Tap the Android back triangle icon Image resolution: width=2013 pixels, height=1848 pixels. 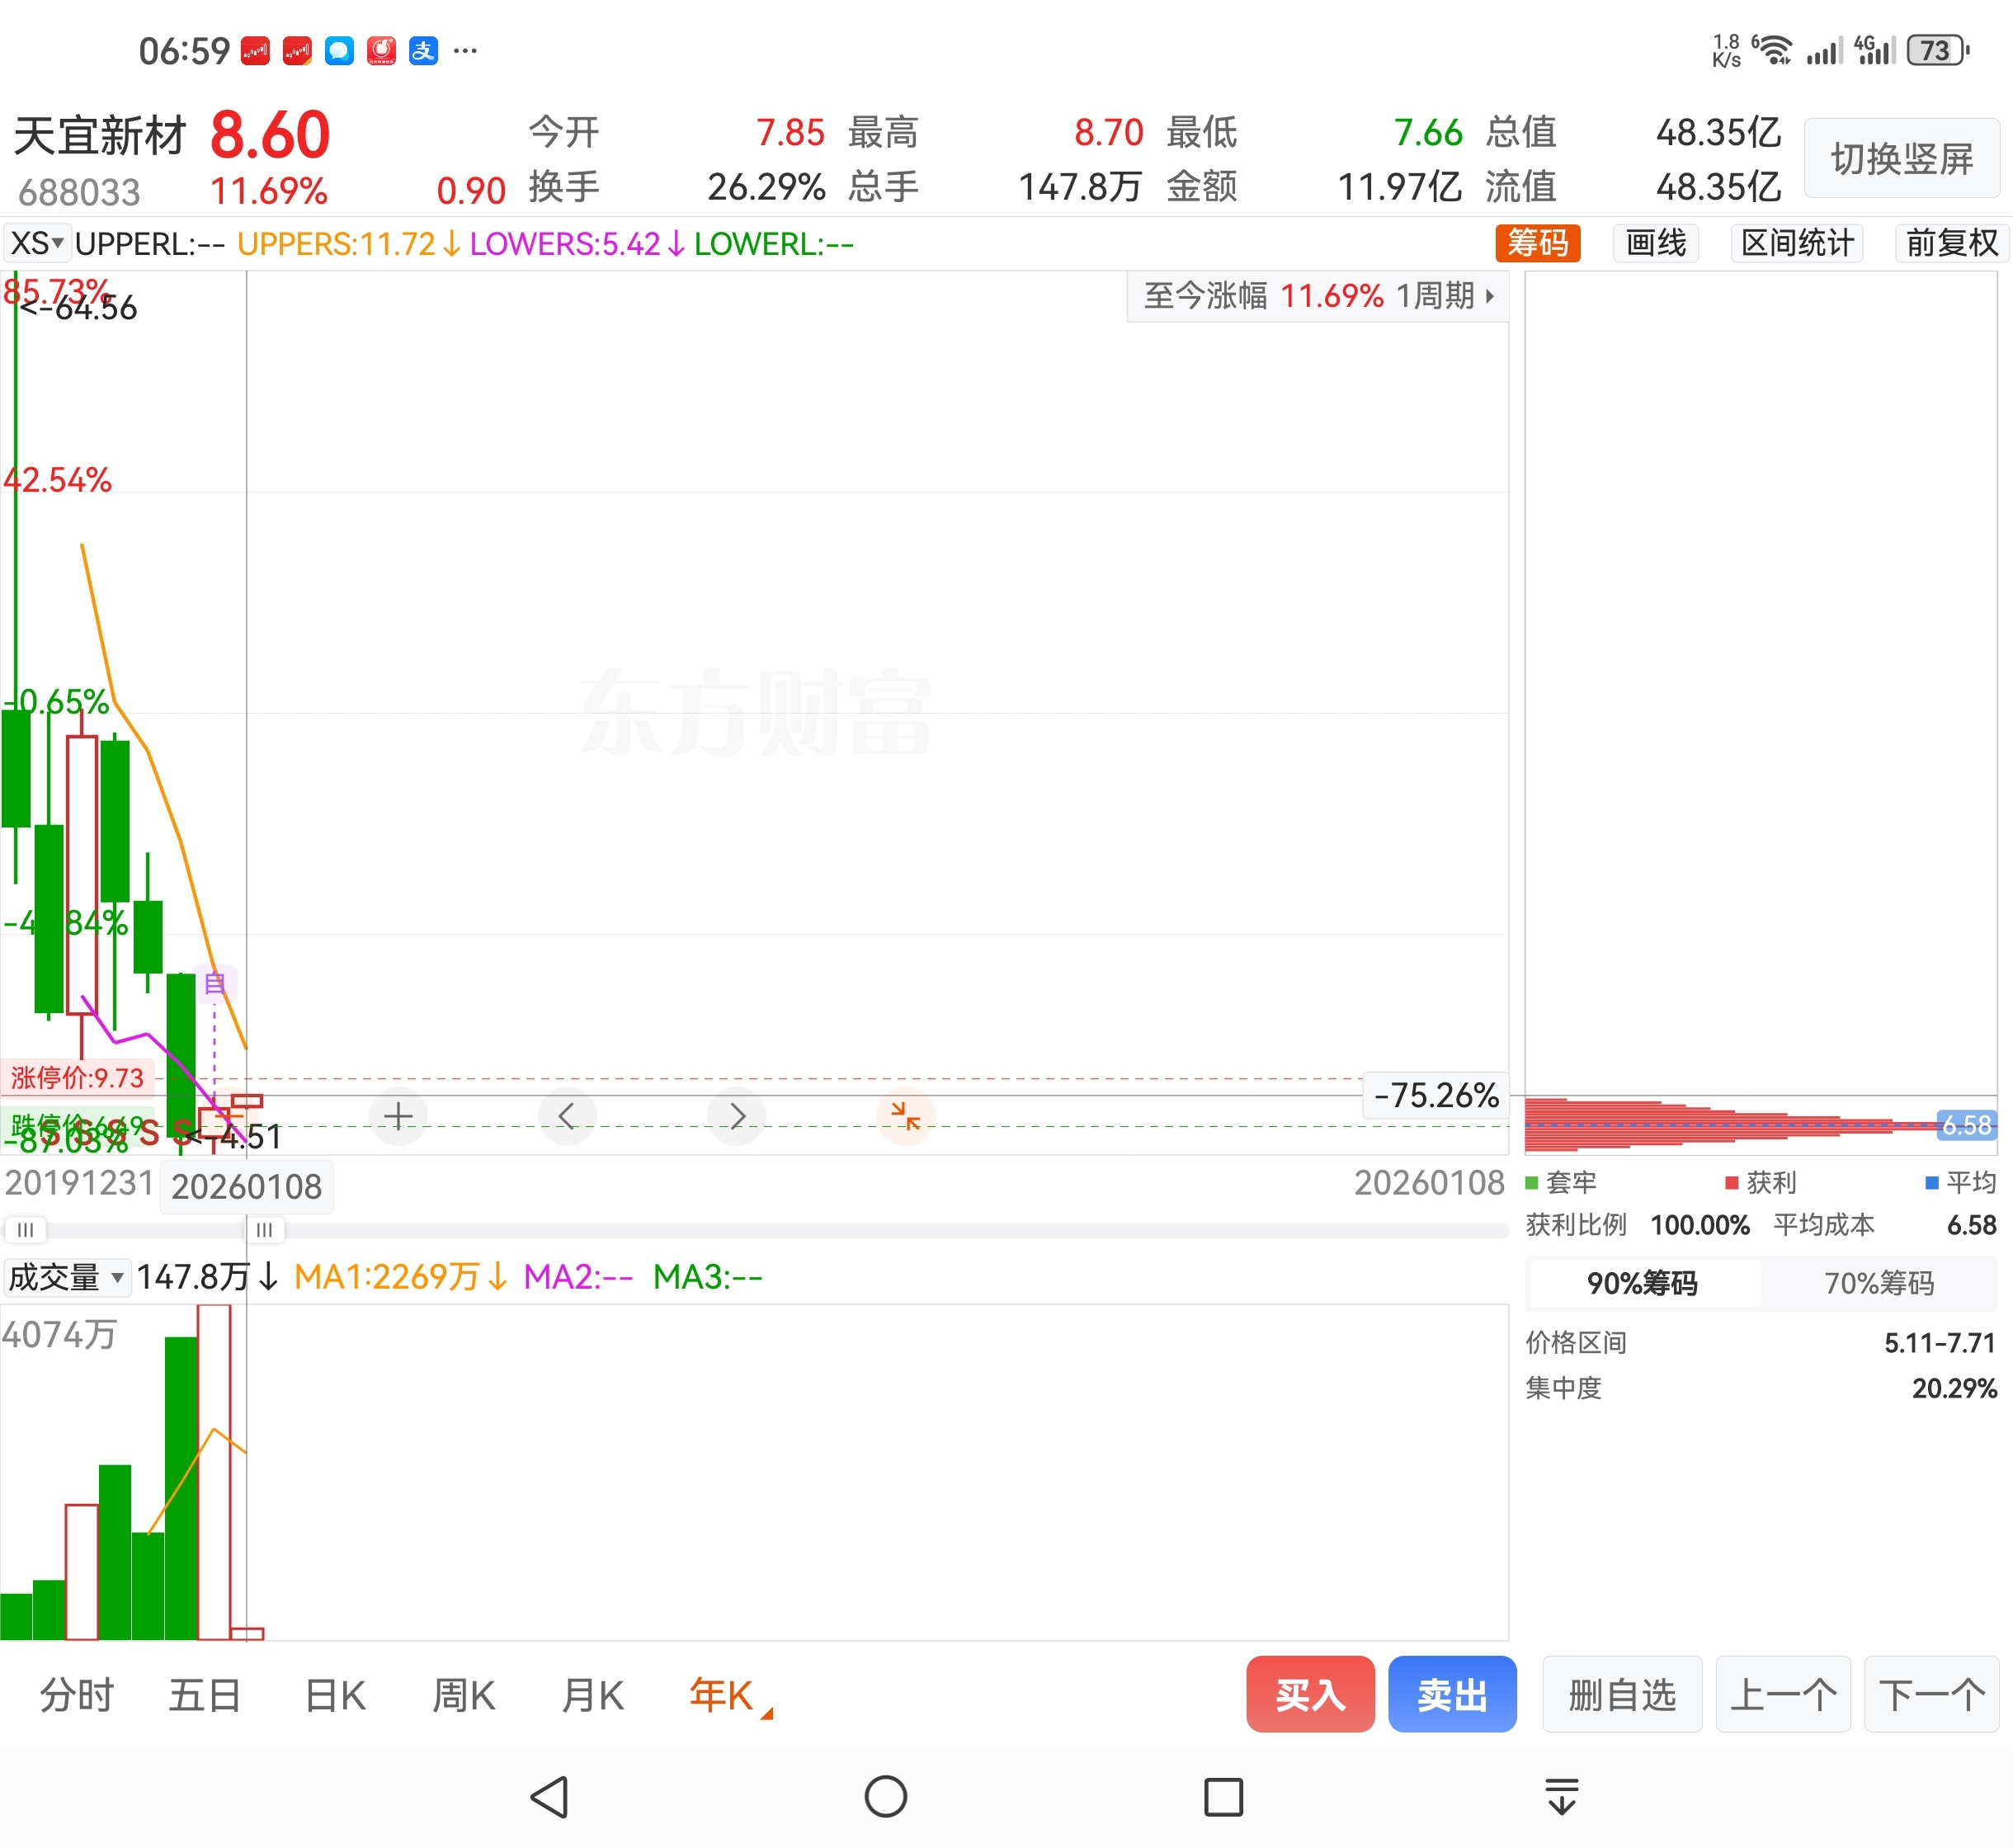550,1797
